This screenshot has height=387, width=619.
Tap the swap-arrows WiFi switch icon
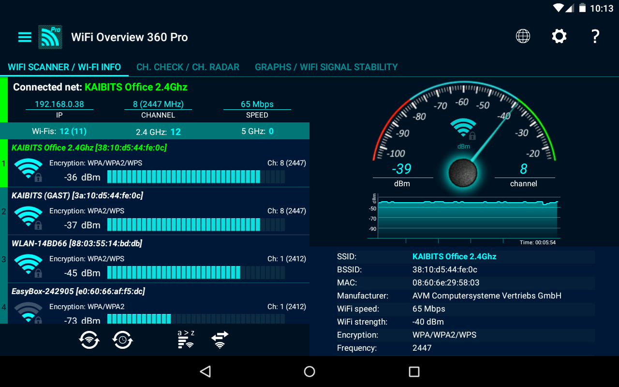220,340
